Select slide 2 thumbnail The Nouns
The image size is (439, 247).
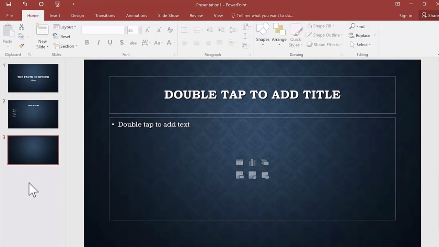point(33,114)
